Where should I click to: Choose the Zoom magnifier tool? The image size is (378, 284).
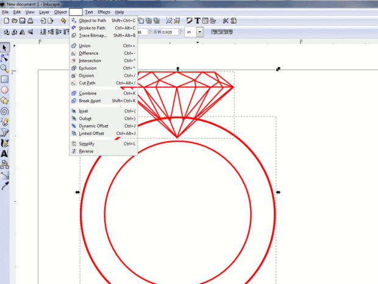click(5, 68)
